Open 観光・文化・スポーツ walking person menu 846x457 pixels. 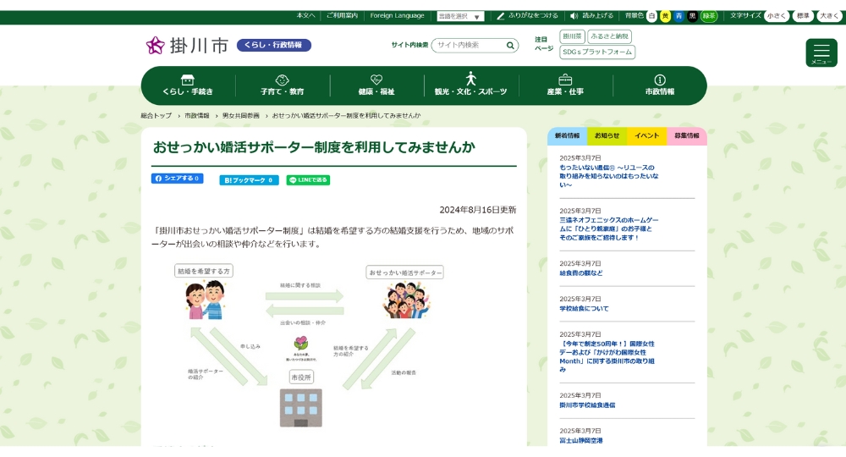[471, 85]
